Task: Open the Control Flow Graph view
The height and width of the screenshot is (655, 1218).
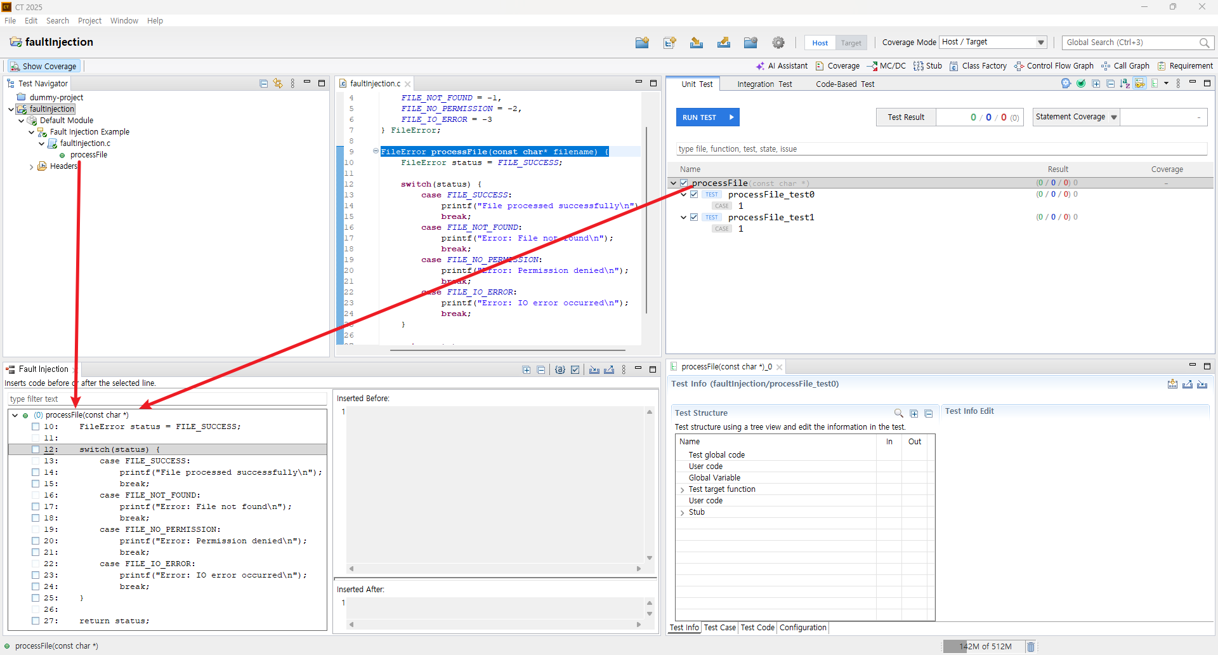Action: (1054, 66)
